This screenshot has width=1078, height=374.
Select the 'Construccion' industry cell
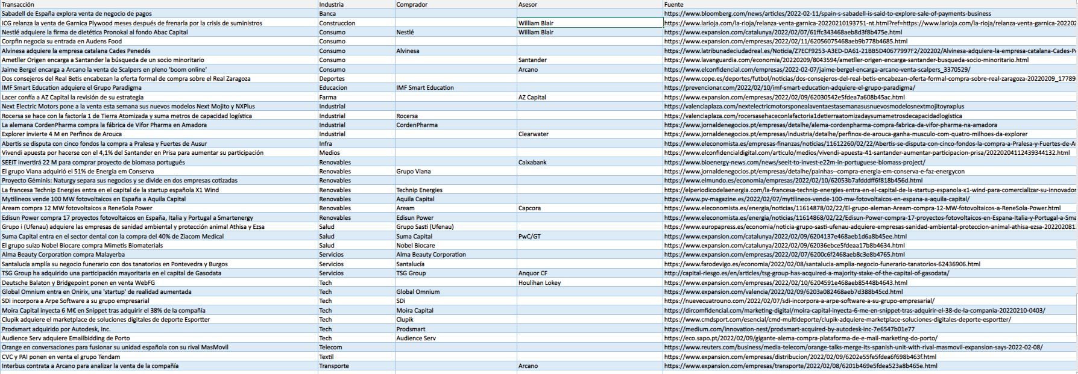[356, 23]
